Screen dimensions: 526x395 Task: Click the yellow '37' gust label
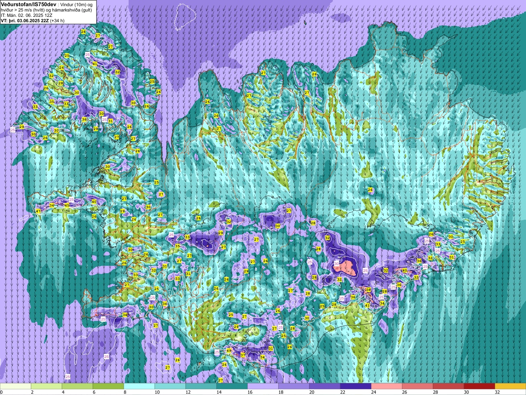(243, 355)
